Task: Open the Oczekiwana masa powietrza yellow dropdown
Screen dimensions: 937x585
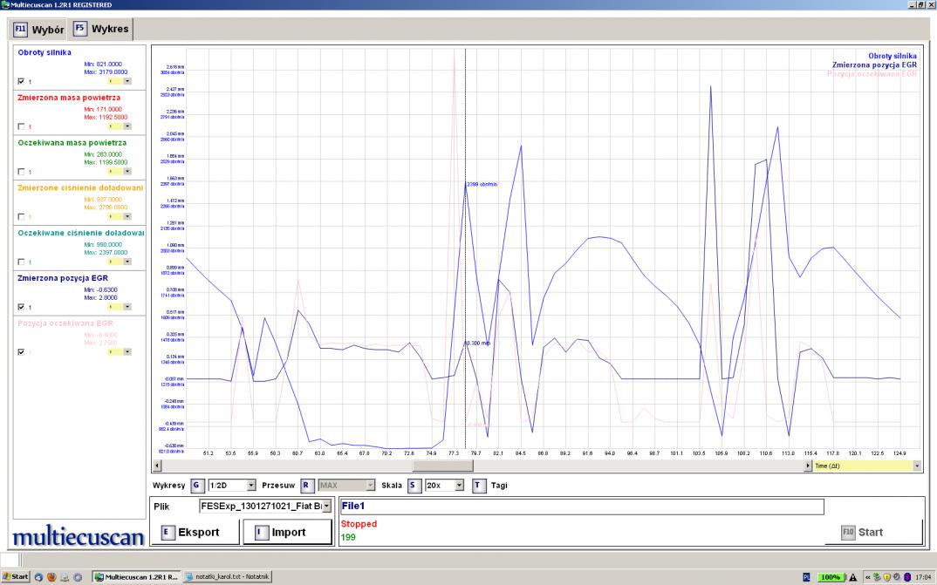Action: coord(120,172)
